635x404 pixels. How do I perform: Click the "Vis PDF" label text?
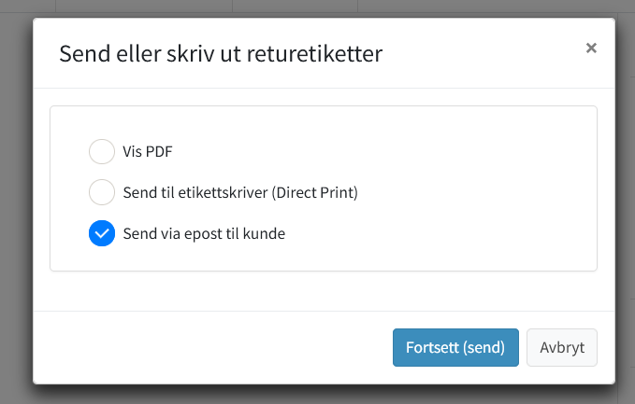pyautogui.click(x=148, y=152)
